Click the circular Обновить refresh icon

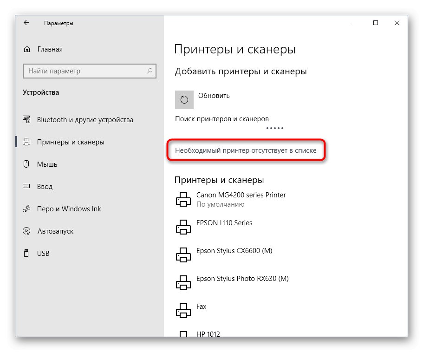184,99
